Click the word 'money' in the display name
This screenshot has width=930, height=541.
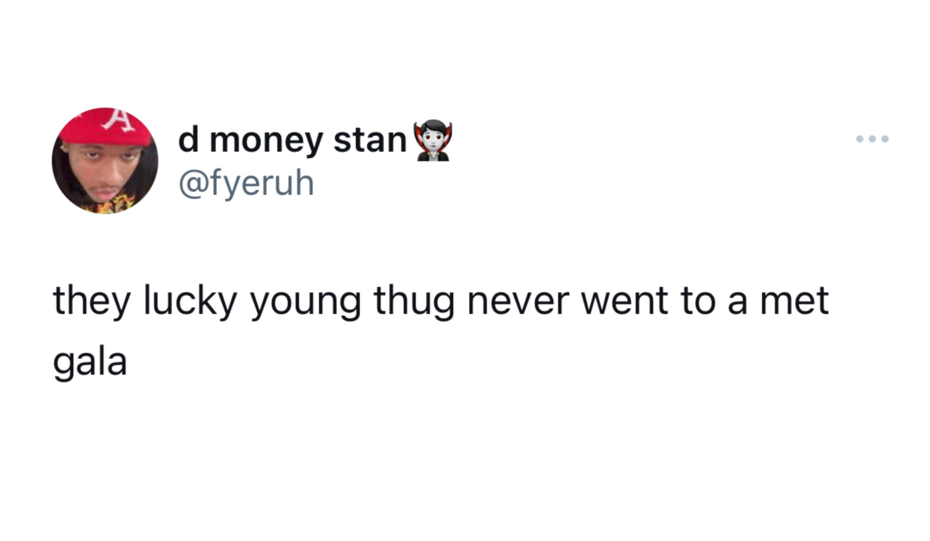[x=266, y=144]
